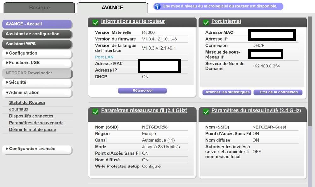Viewport: 315px width, 187px height.
Task: Click Etat de la connexion button
Action: 278,92
